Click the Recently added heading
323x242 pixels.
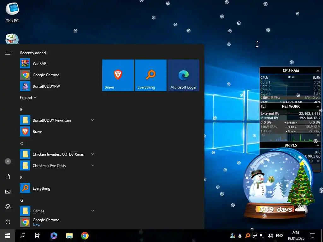coord(33,53)
